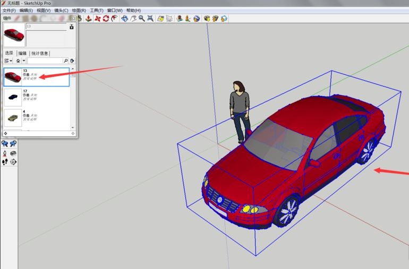Image resolution: width=409 pixels, height=269 pixels.
Task: Click the Previous view zoom icon
Action: (5, 143)
